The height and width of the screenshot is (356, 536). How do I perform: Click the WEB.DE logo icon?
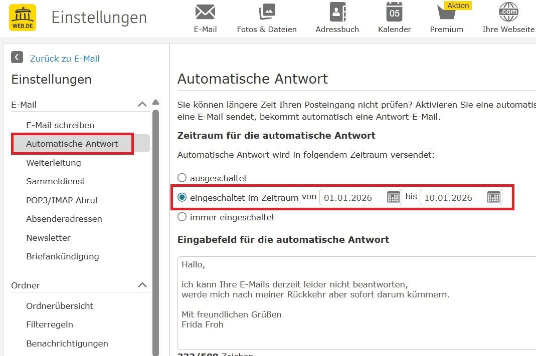click(x=22, y=18)
